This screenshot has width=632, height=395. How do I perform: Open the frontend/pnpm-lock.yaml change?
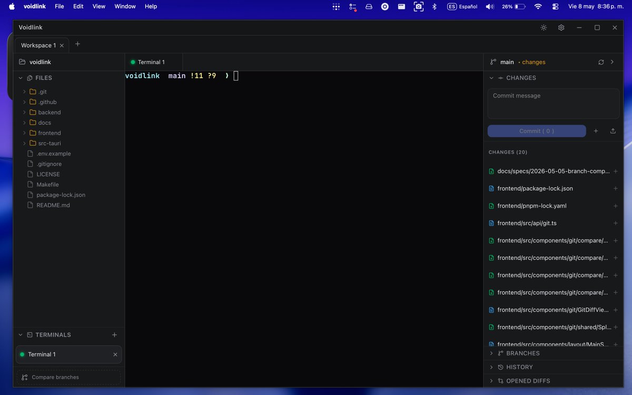[x=532, y=206]
